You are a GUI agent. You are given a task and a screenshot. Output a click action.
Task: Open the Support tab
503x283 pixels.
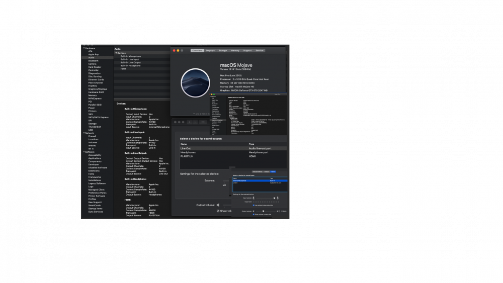point(247,51)
